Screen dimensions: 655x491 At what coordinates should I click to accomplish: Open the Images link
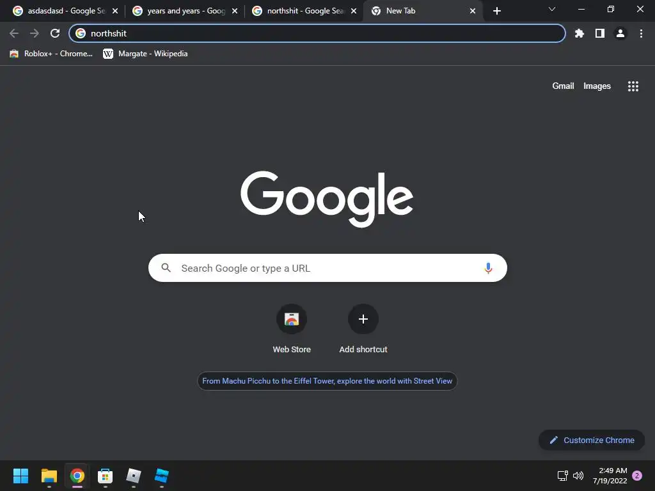597,86
